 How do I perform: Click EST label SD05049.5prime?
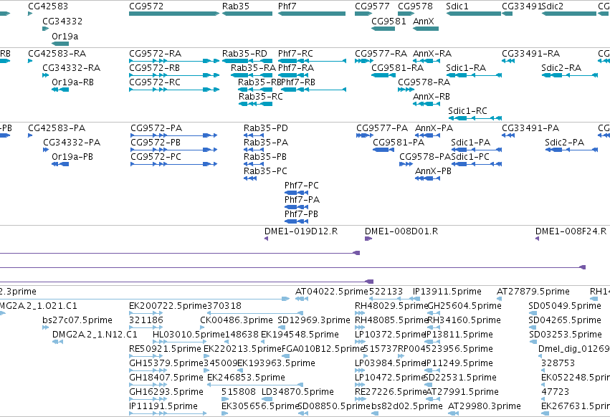(x=565, y=306)
